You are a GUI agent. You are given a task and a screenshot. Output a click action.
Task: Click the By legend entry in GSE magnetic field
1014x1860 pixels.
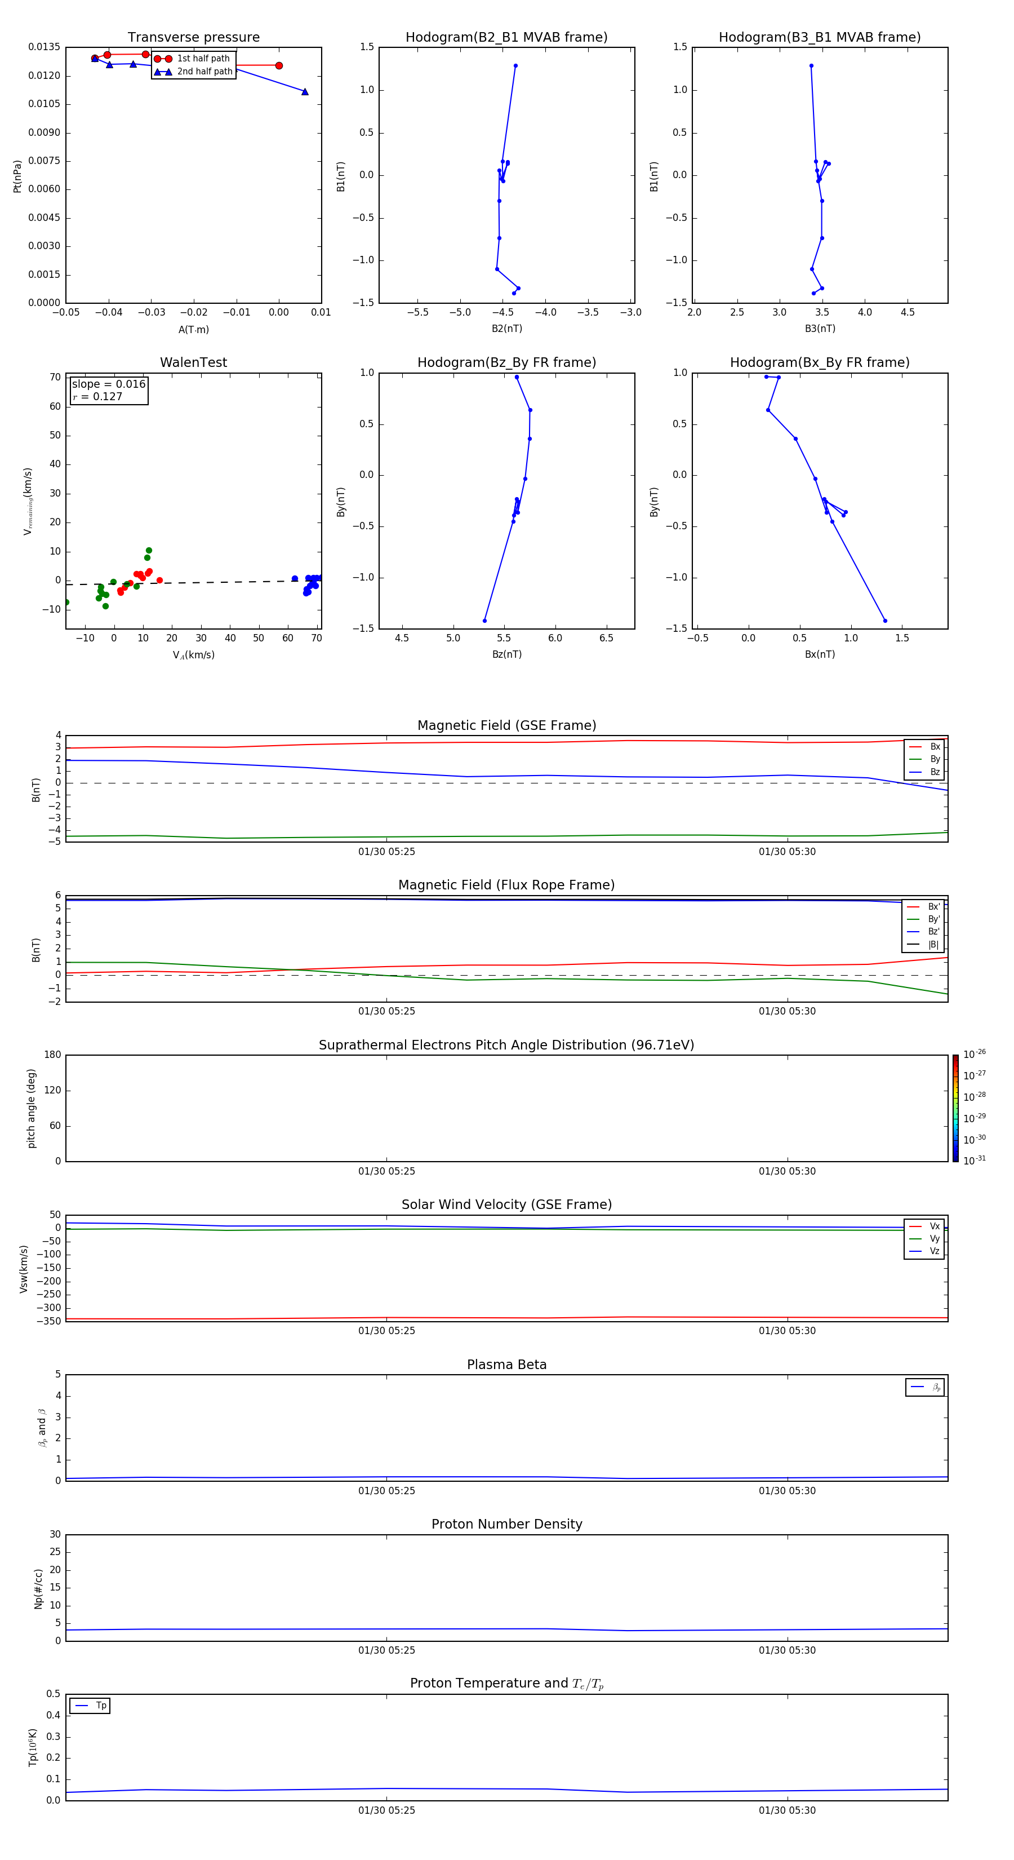924,759
